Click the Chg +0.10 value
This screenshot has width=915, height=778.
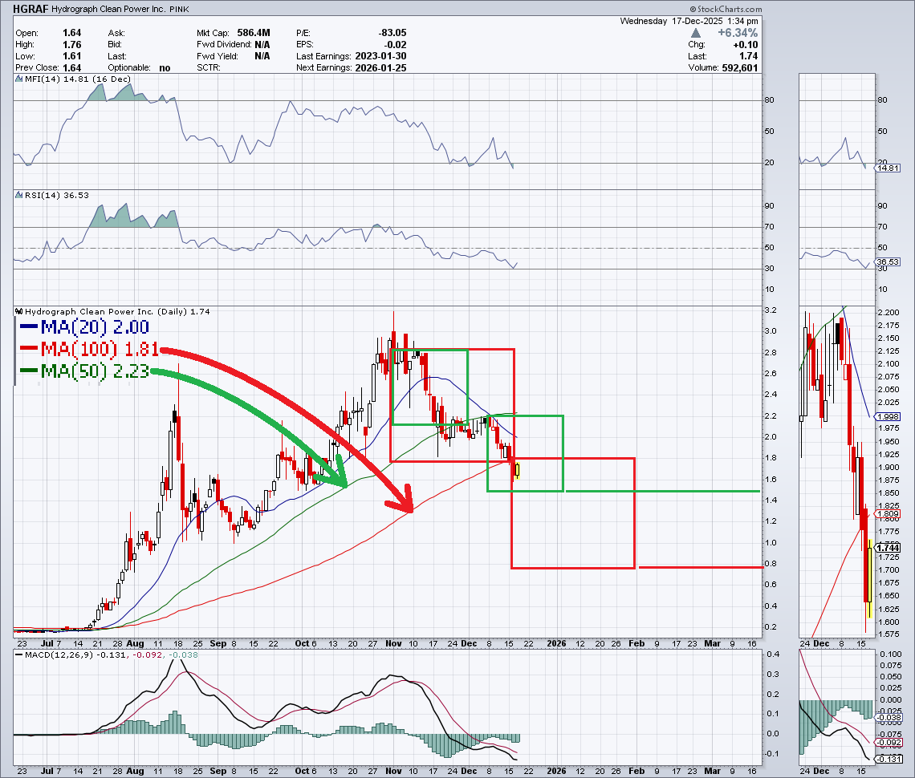(746, 45)
